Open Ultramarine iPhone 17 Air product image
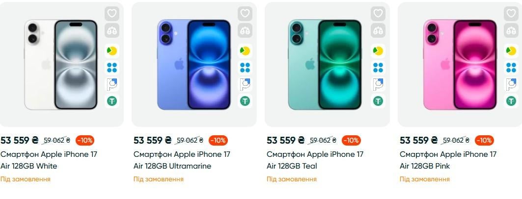The height and width of the screenshot is (199, 522). tap(194, 65)
